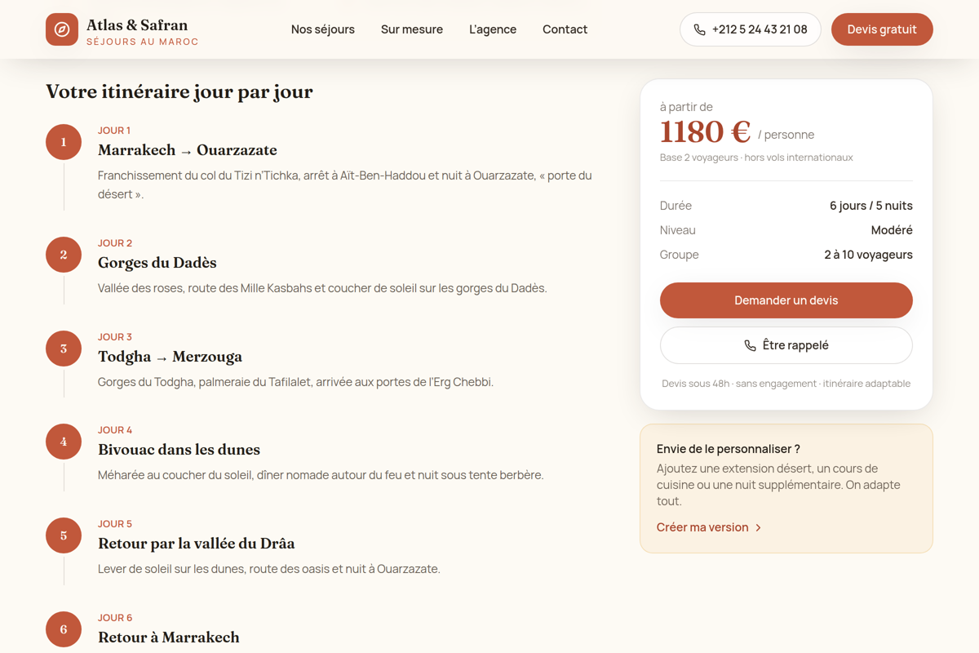The width and height of the screenshot is (979, 653).
Task: Click Être rappelé button
Action: [786, 345]
